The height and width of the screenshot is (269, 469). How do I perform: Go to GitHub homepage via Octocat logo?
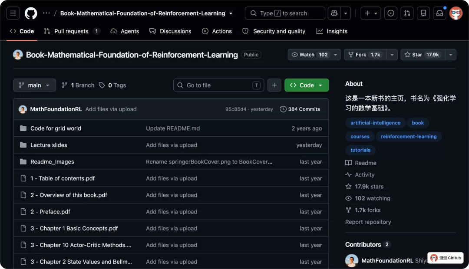(x=31, y=13)
